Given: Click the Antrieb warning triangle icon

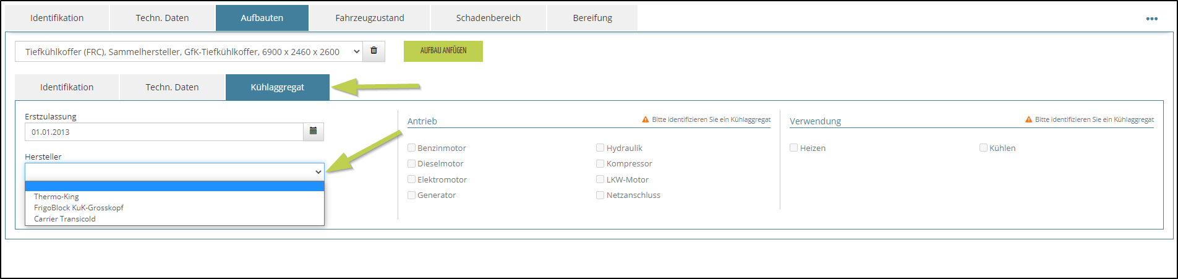Looking at the screenshot, I should pyautogui.click(x=646, y=119).
